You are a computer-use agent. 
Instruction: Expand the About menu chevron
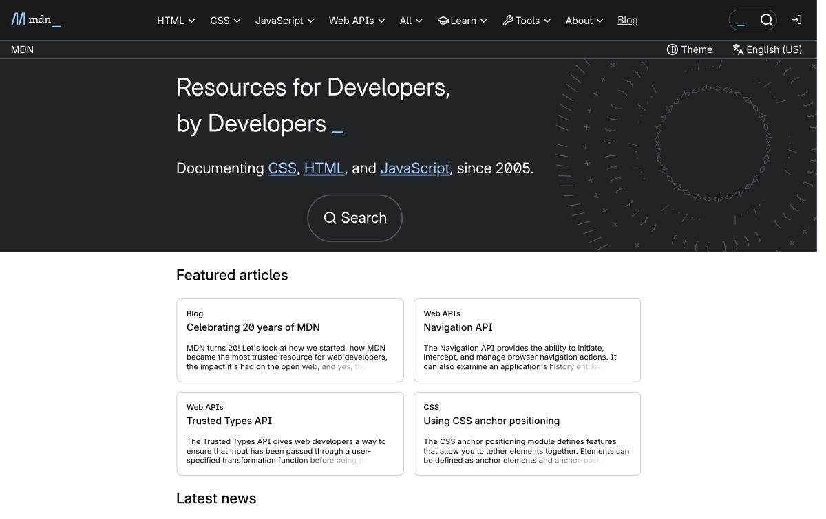(x=600, y=21)
